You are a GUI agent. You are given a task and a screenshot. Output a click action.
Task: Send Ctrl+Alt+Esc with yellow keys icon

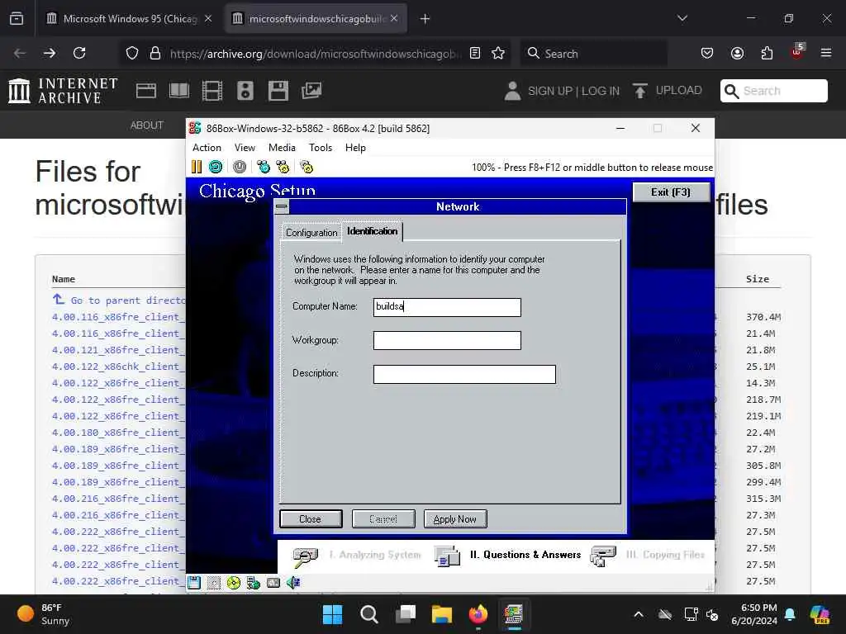(283, 167)
